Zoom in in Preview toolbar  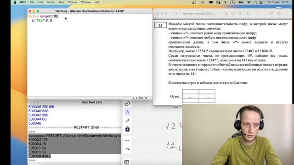240,13
